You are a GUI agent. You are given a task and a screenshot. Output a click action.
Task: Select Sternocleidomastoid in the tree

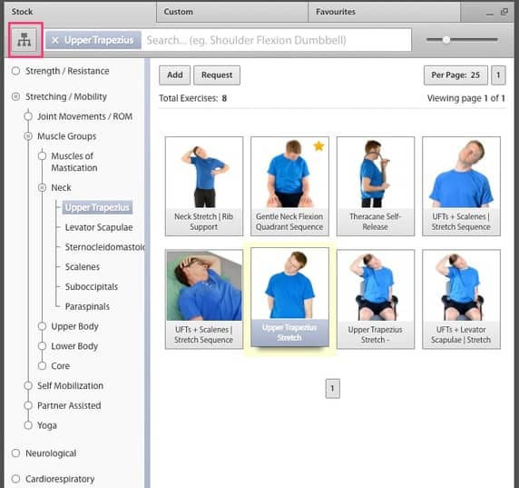tap(104, 247)
